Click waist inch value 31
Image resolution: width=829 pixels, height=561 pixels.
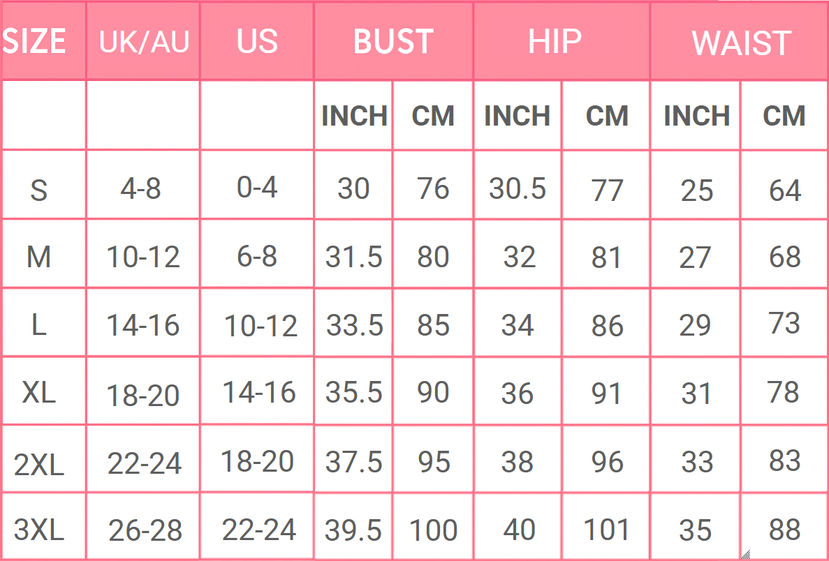click(x=696, y=394)
